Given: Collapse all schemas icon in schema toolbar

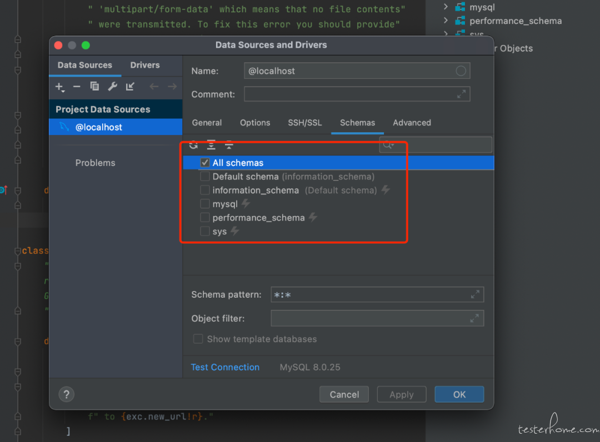Looking at the screenshot, I should (229, 145).
